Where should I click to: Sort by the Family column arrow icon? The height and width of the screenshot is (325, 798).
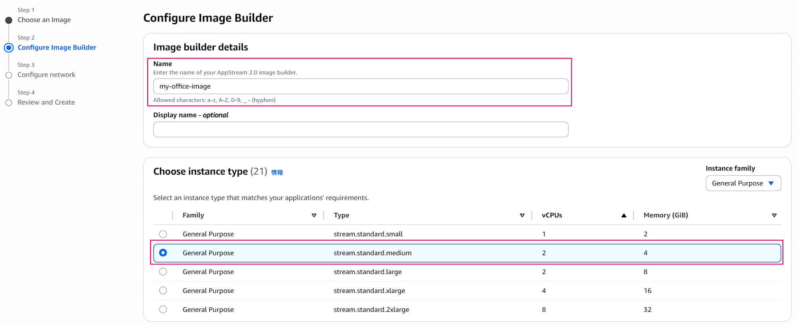(314, 215)
